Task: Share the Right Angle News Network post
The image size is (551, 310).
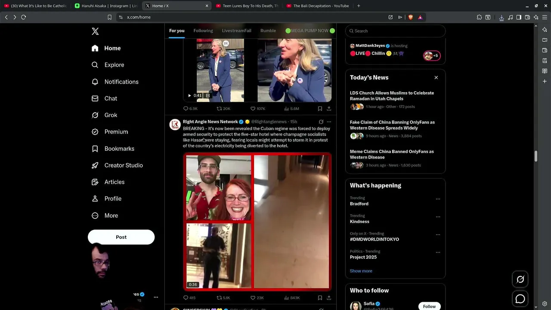Action: [329, 298]
